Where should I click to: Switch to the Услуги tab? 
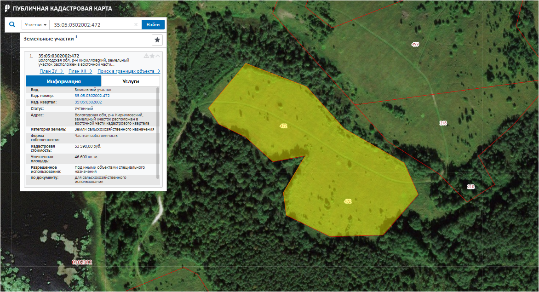(131, 81)
